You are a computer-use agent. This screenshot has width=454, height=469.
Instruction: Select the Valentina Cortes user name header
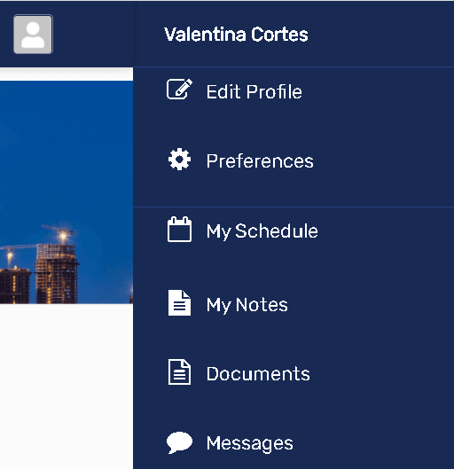point(236,35)
